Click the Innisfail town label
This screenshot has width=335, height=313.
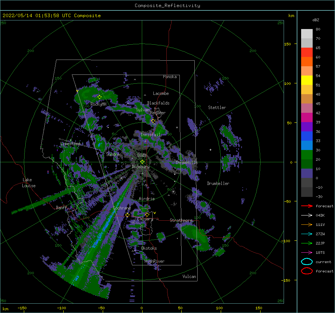[x=150, y=135]
